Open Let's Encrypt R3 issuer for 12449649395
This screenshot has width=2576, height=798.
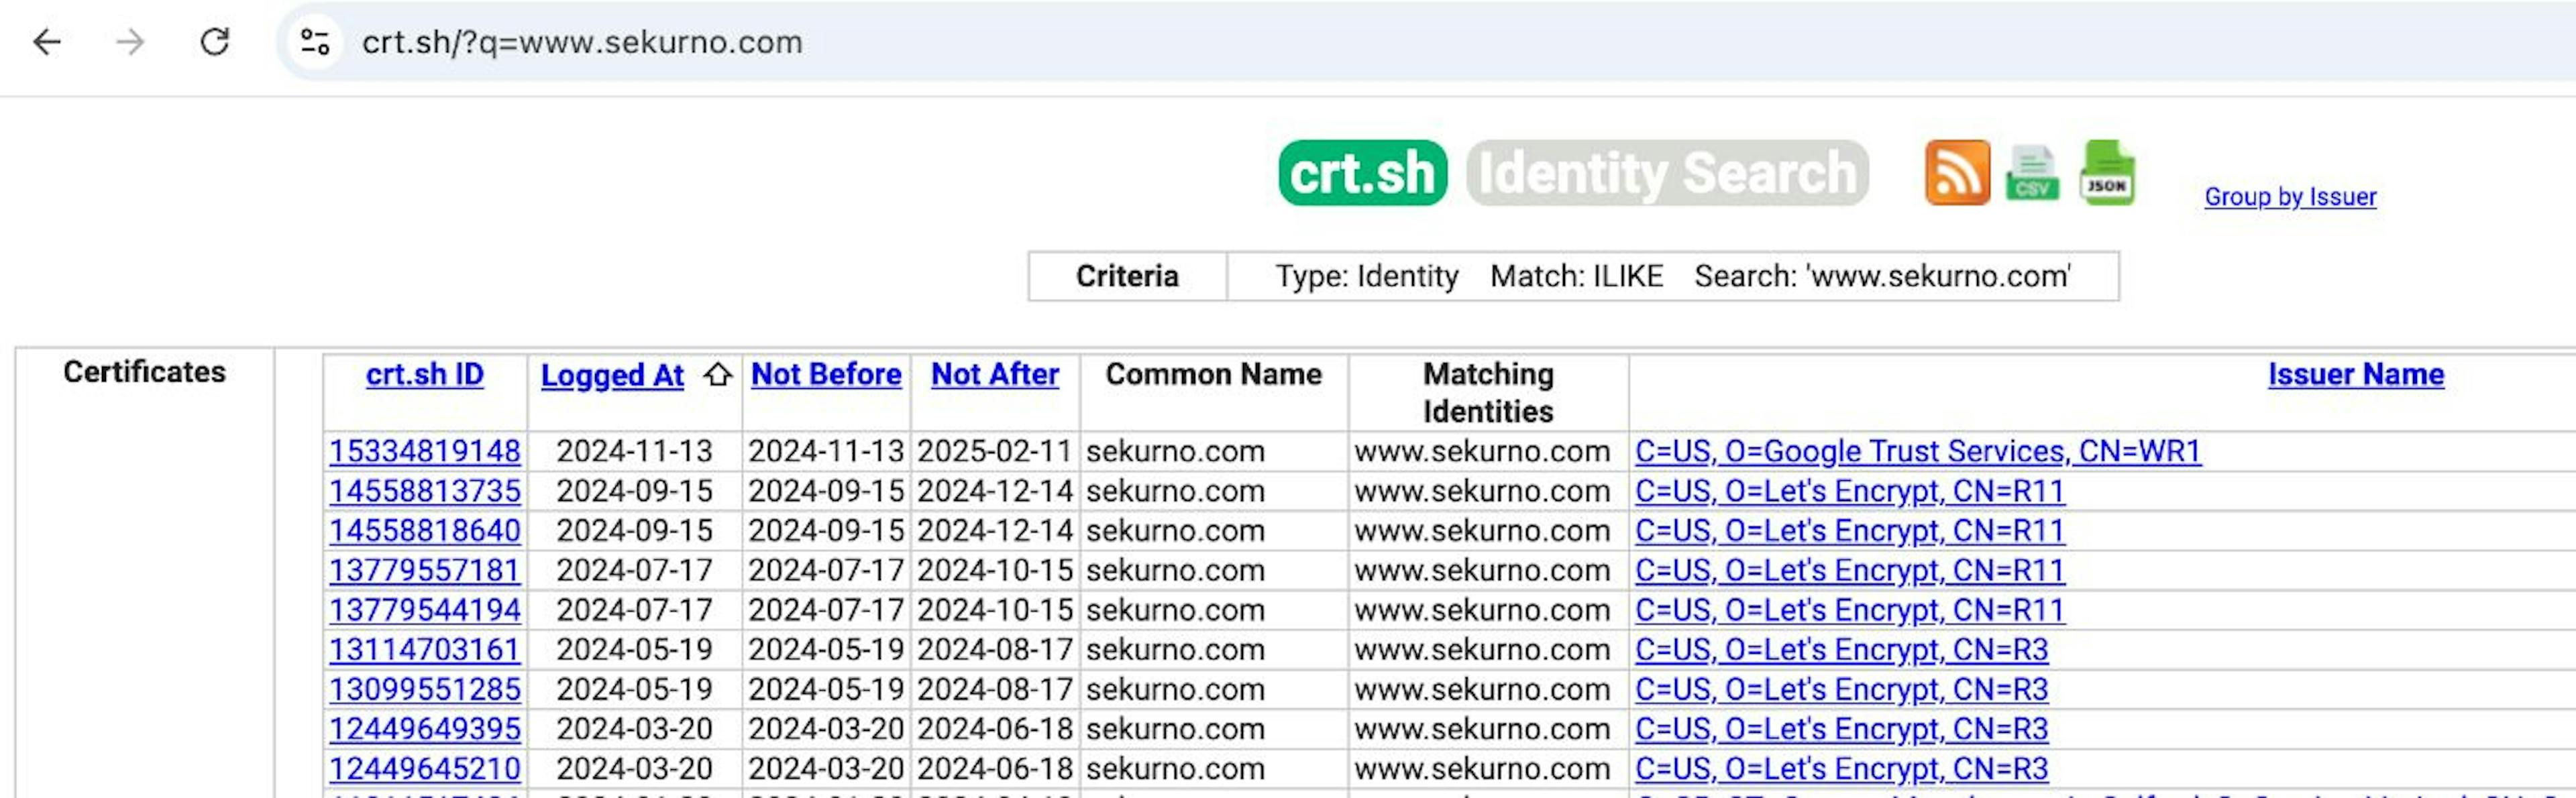click(1842, 729)
